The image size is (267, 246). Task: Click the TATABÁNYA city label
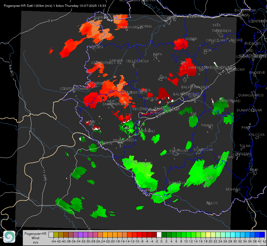(x=221, y=31)
